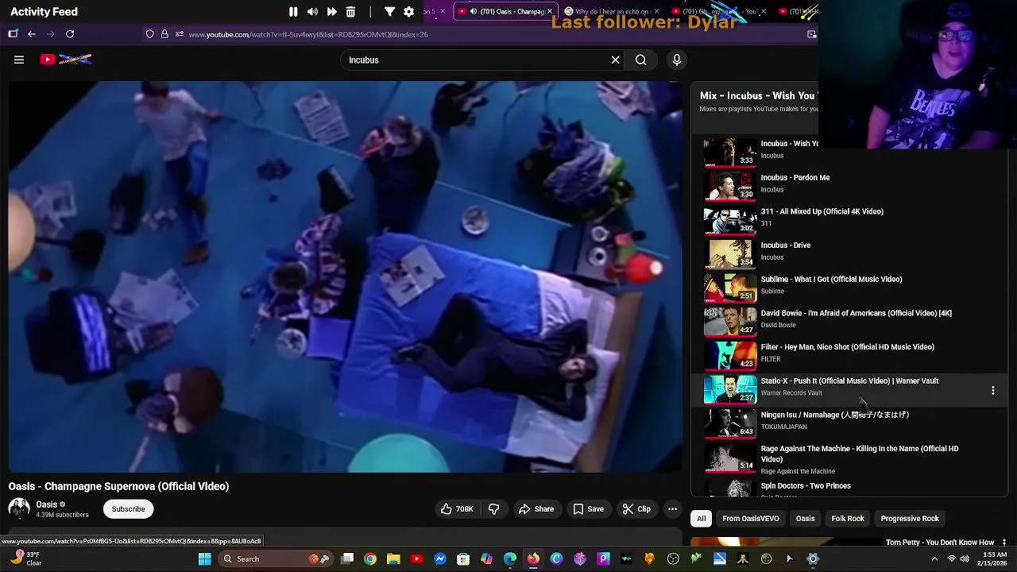Skip to next Activity Feed alert
1017x572 pixels.
click(x=331, y=12)
